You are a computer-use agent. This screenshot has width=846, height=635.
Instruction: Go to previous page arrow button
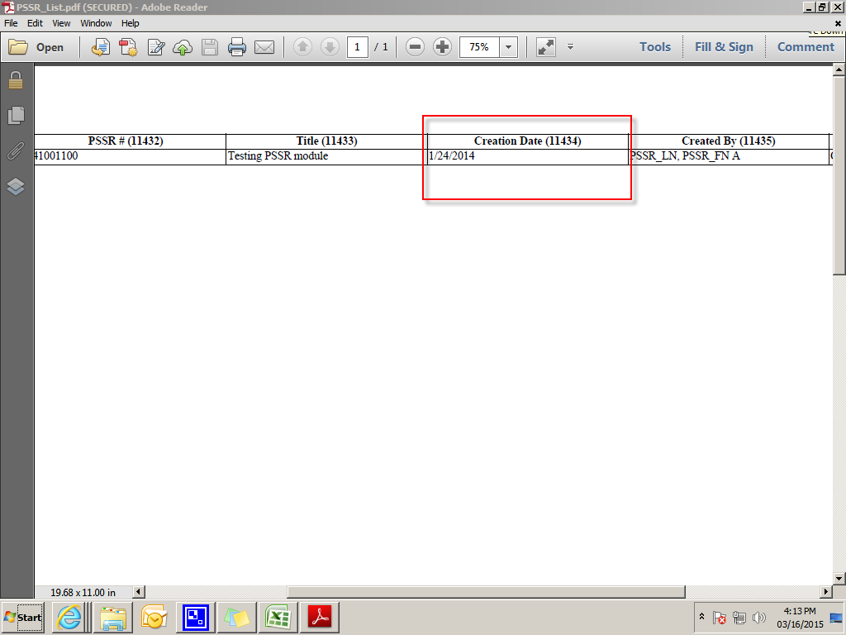(x=302, y=47)
